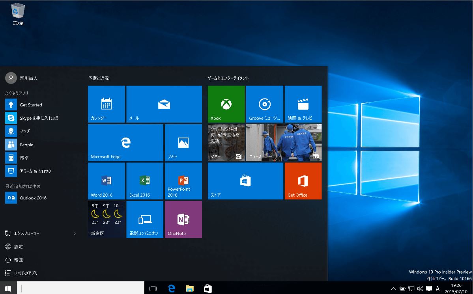
Task: Launch the Word 2016 tile
Action: [107, 181]
